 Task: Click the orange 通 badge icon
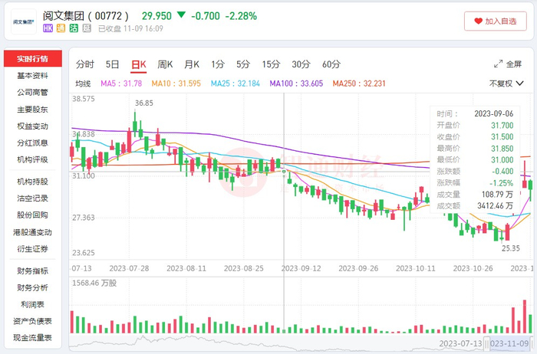(x=62, y=28)
